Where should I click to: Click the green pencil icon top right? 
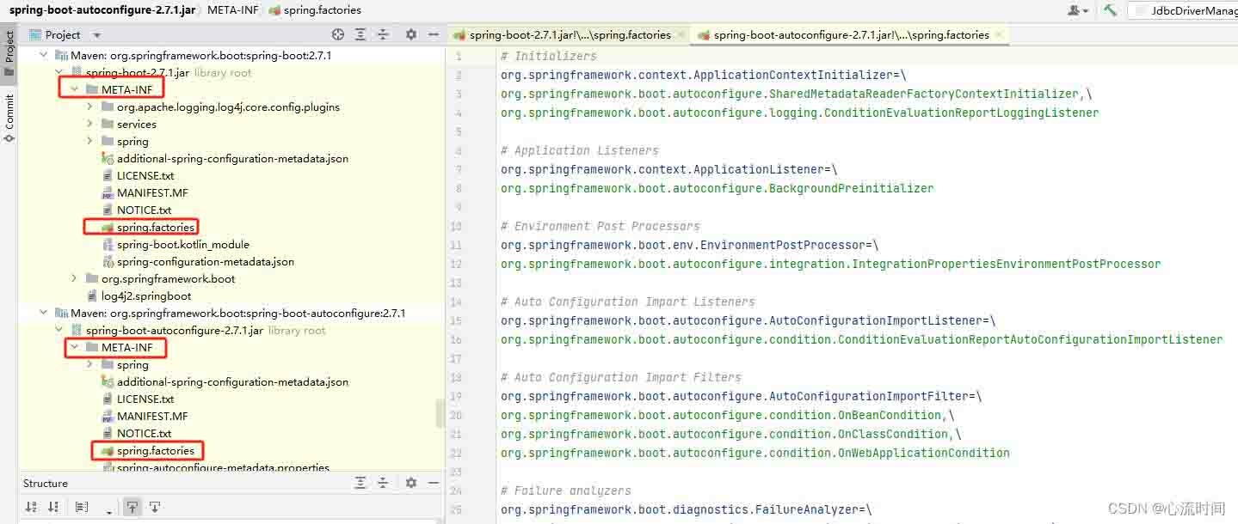pyautogui.click(x=1110, y=9)
